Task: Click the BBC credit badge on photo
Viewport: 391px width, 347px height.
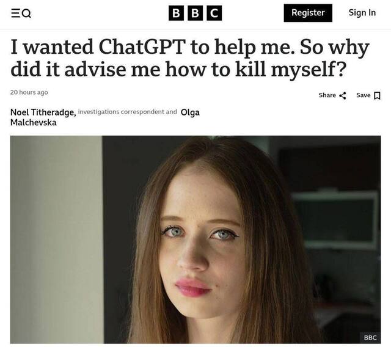Action: click(370, 337)
